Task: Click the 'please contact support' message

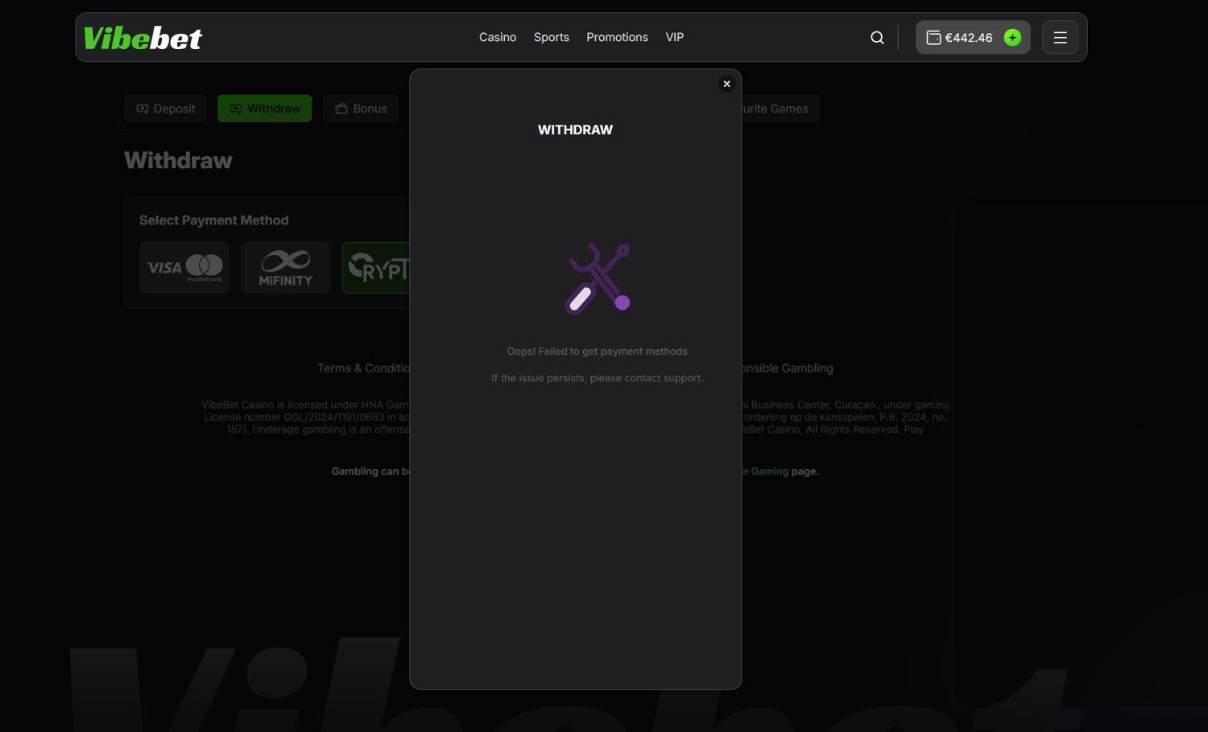Action: pyautogui.click(x=598, y=378)
